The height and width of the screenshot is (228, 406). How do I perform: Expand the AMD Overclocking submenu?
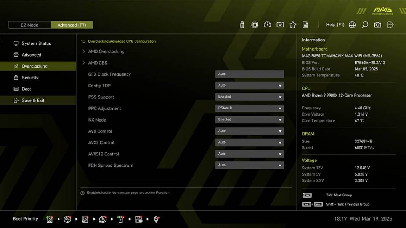pyautogui.click(x=106, y=51)
